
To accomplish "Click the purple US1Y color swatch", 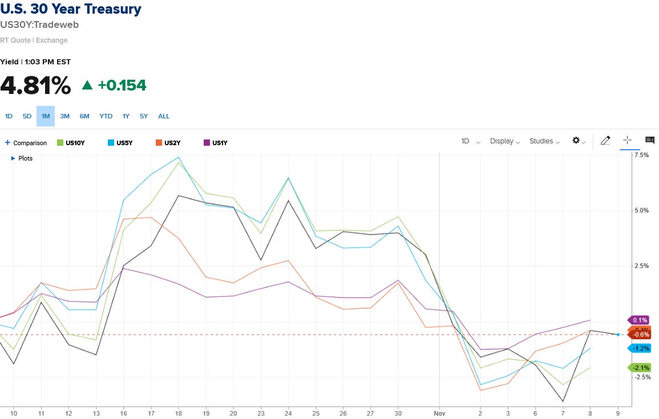I will point(207,142).
